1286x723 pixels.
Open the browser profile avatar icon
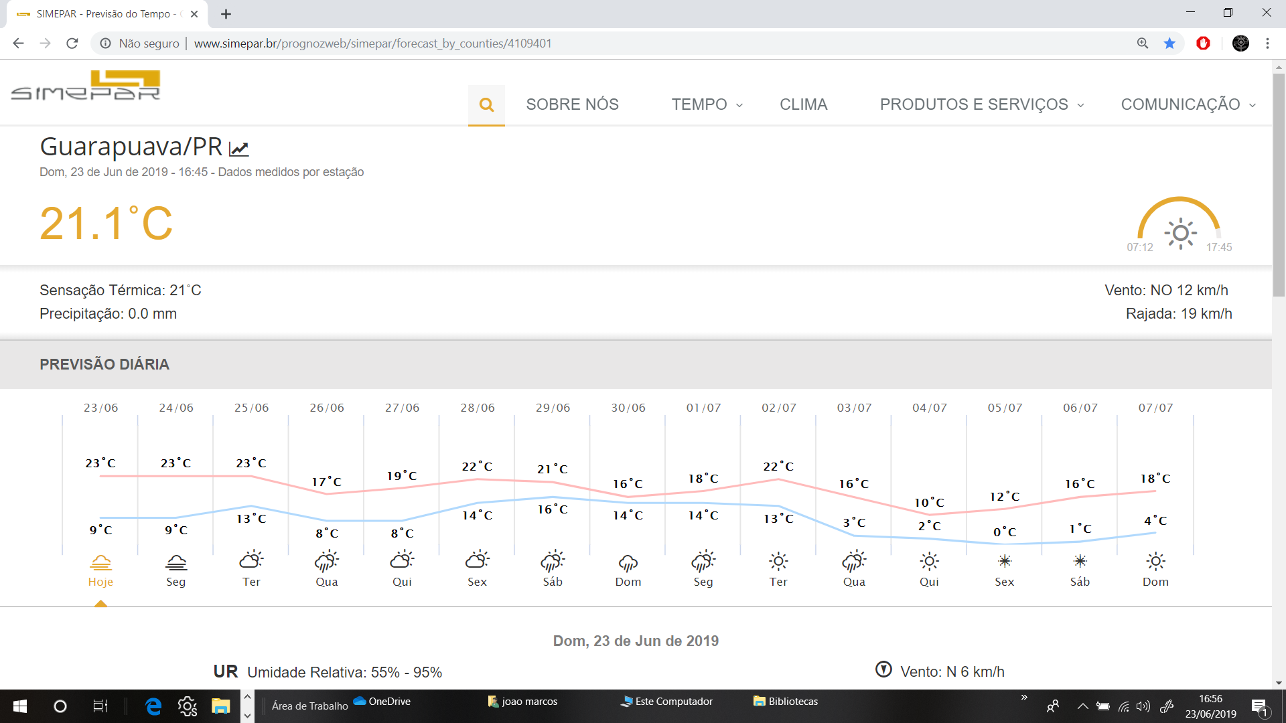click(1240, 44)
